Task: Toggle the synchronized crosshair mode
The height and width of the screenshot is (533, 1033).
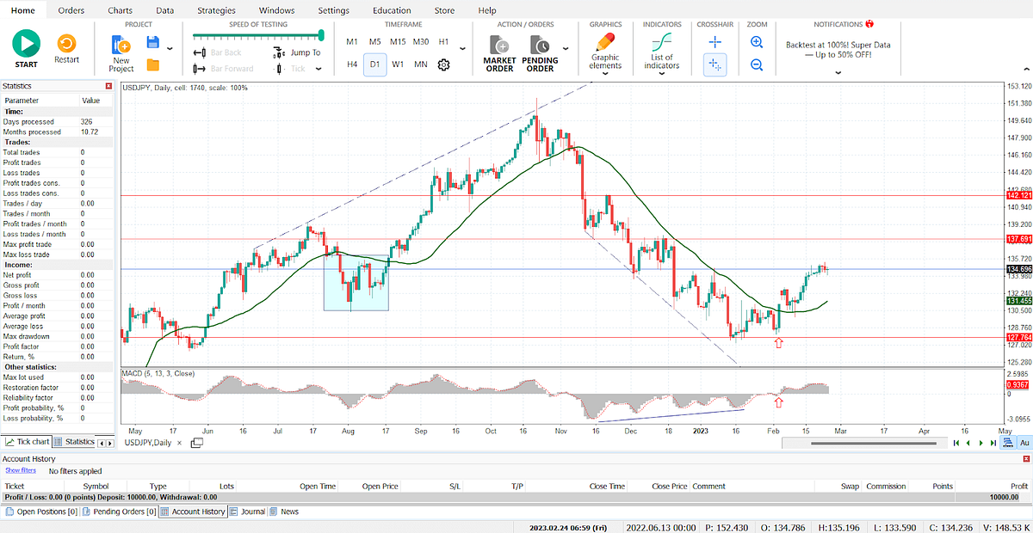Action: (714, 64)
